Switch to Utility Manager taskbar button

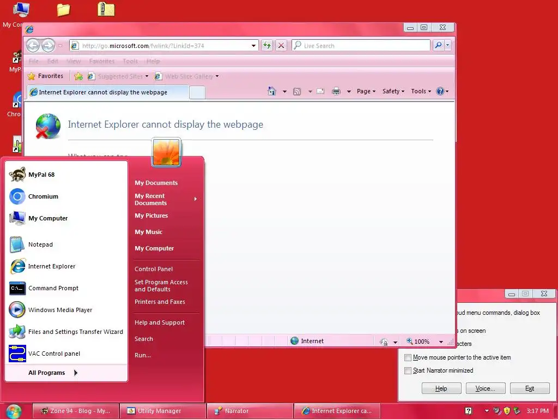pyautogui.click(x=163, y=411)
